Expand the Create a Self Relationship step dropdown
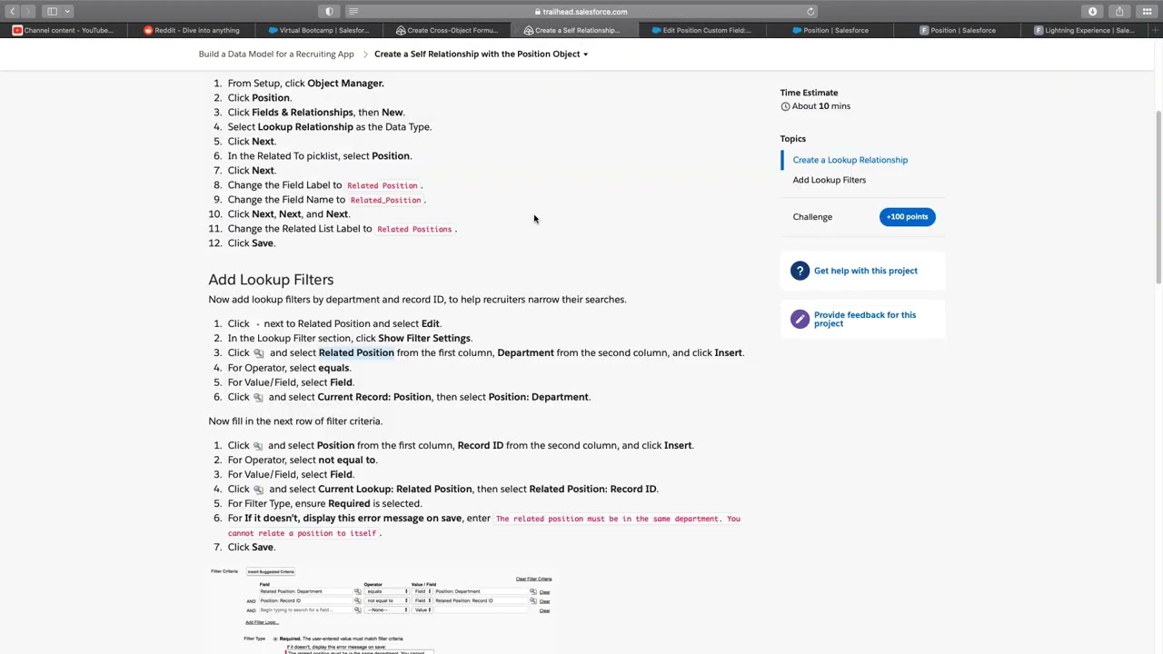Viewport: 1163px width, 654px height. point(585,54)
